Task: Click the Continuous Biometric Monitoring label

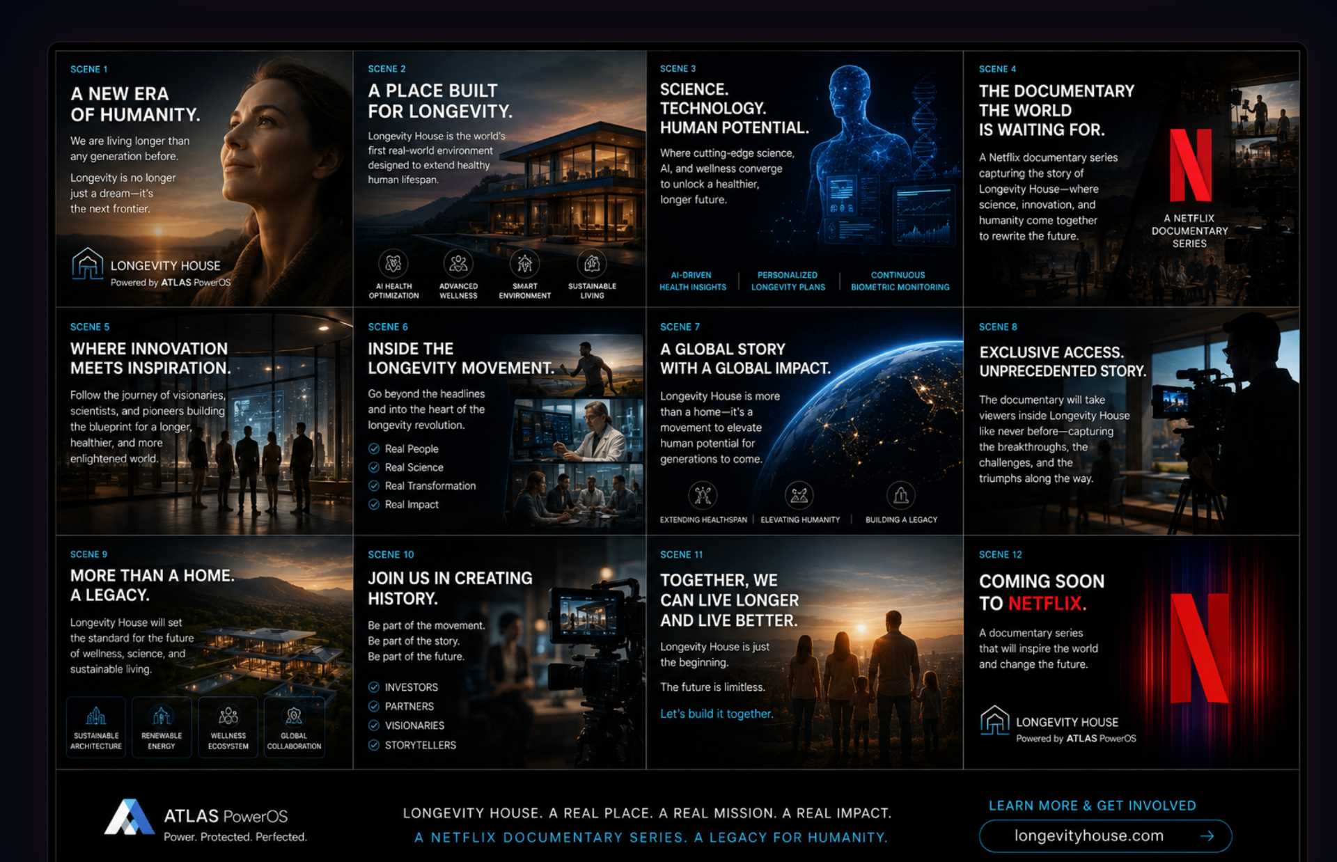Action: [x=900, y=281]
